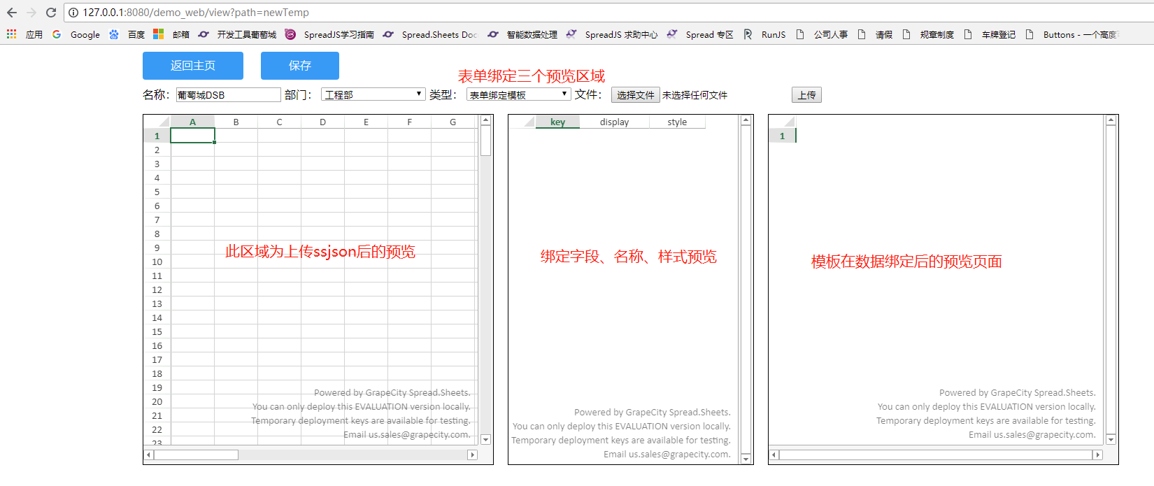
Task: Select row 1 header in right preview sheet
Action: (782, 136)
